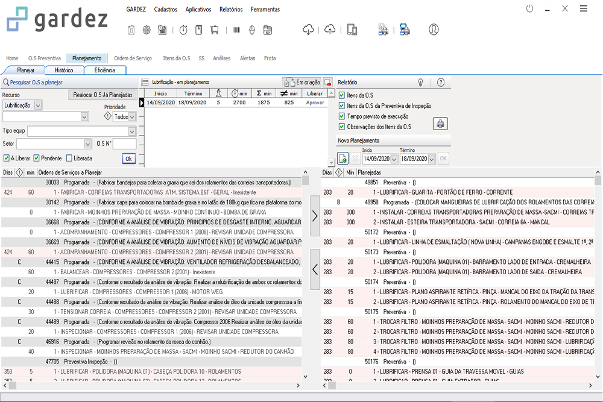Open the Início date picker 14/09/2020
603x402 pixels.
point(394,159)
